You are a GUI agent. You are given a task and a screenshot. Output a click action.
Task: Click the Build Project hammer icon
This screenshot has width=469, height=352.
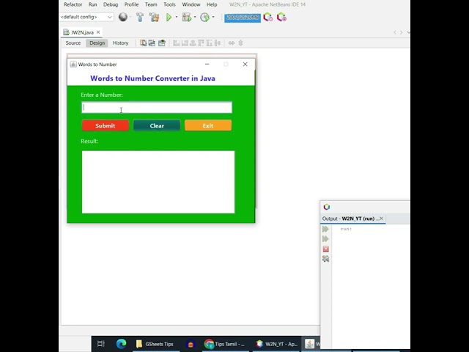point(140,17)
